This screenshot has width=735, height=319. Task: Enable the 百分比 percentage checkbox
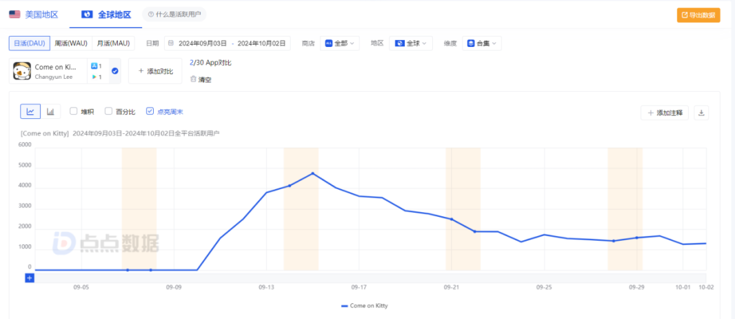tap(108, 112)
